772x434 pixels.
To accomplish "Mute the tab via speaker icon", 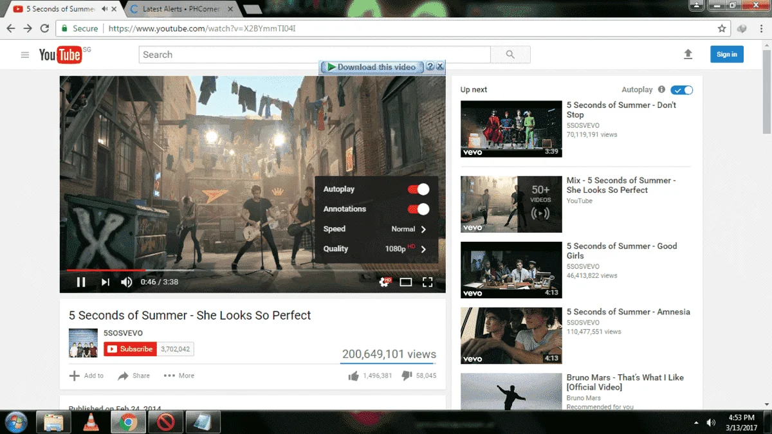I will [x=104, y=9].
